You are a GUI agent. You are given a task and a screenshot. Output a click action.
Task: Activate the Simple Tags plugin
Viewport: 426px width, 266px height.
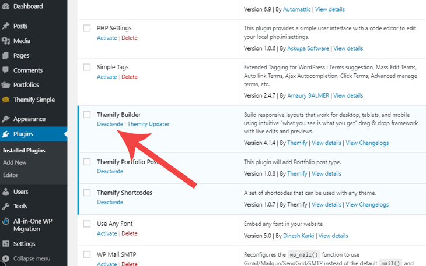[107, 77]
